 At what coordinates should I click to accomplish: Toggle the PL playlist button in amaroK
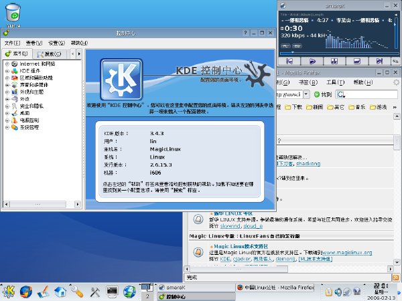point(285,46)
